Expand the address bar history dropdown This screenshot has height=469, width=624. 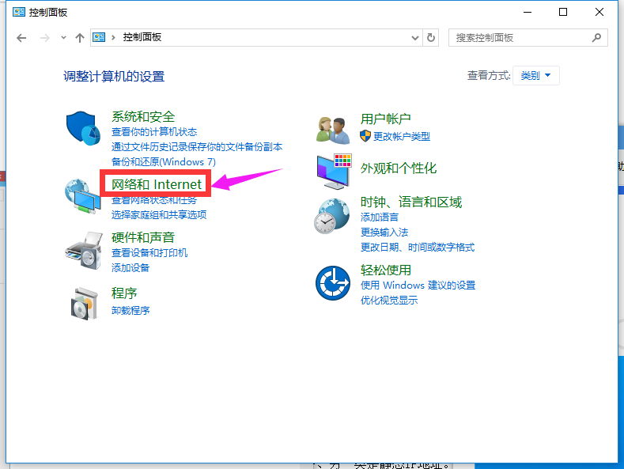pos(416,37)
